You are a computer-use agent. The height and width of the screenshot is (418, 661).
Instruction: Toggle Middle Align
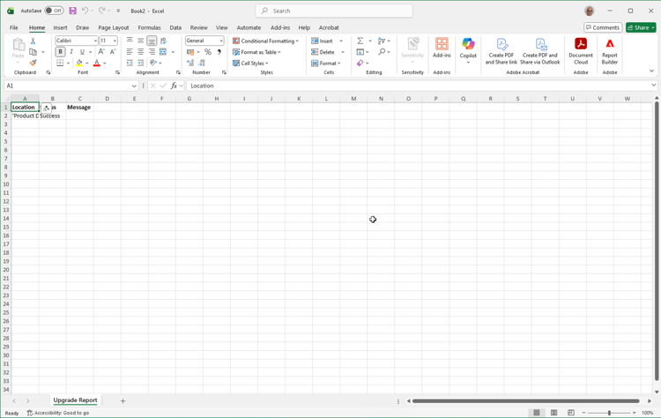[140, 41]
